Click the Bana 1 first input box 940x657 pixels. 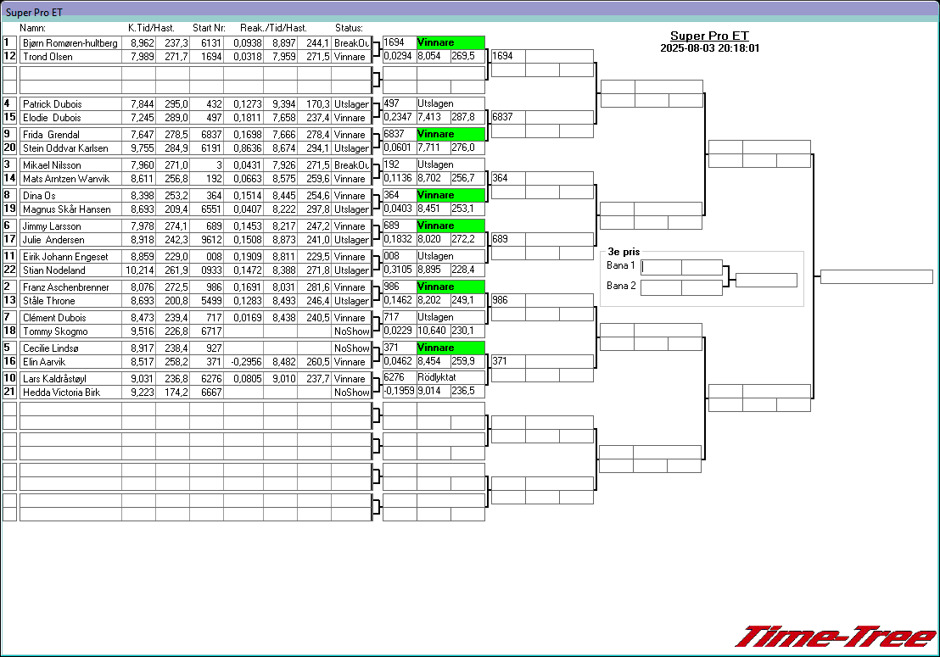pyautogui.click(x=662, y=267)
